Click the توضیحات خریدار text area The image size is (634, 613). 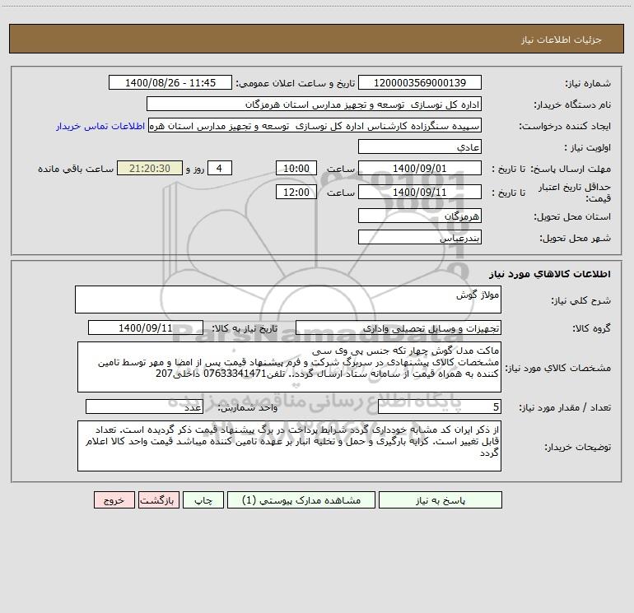click(289, 446)
